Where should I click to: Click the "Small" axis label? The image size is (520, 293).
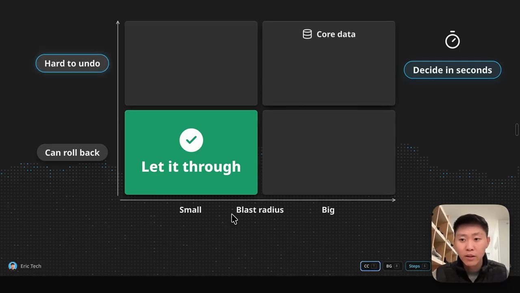pos(191,210)
